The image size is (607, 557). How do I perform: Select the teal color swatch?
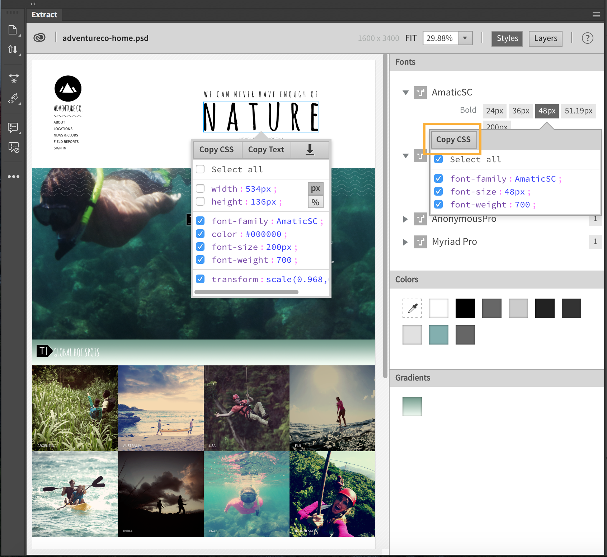(x=439, y=335)
